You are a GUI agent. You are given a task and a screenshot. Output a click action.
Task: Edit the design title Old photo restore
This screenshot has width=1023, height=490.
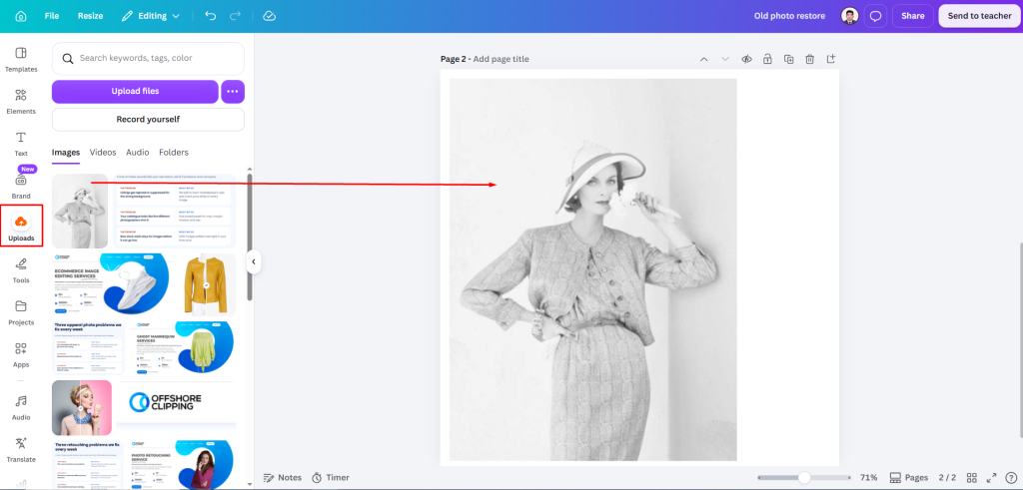tap(789, 16)
